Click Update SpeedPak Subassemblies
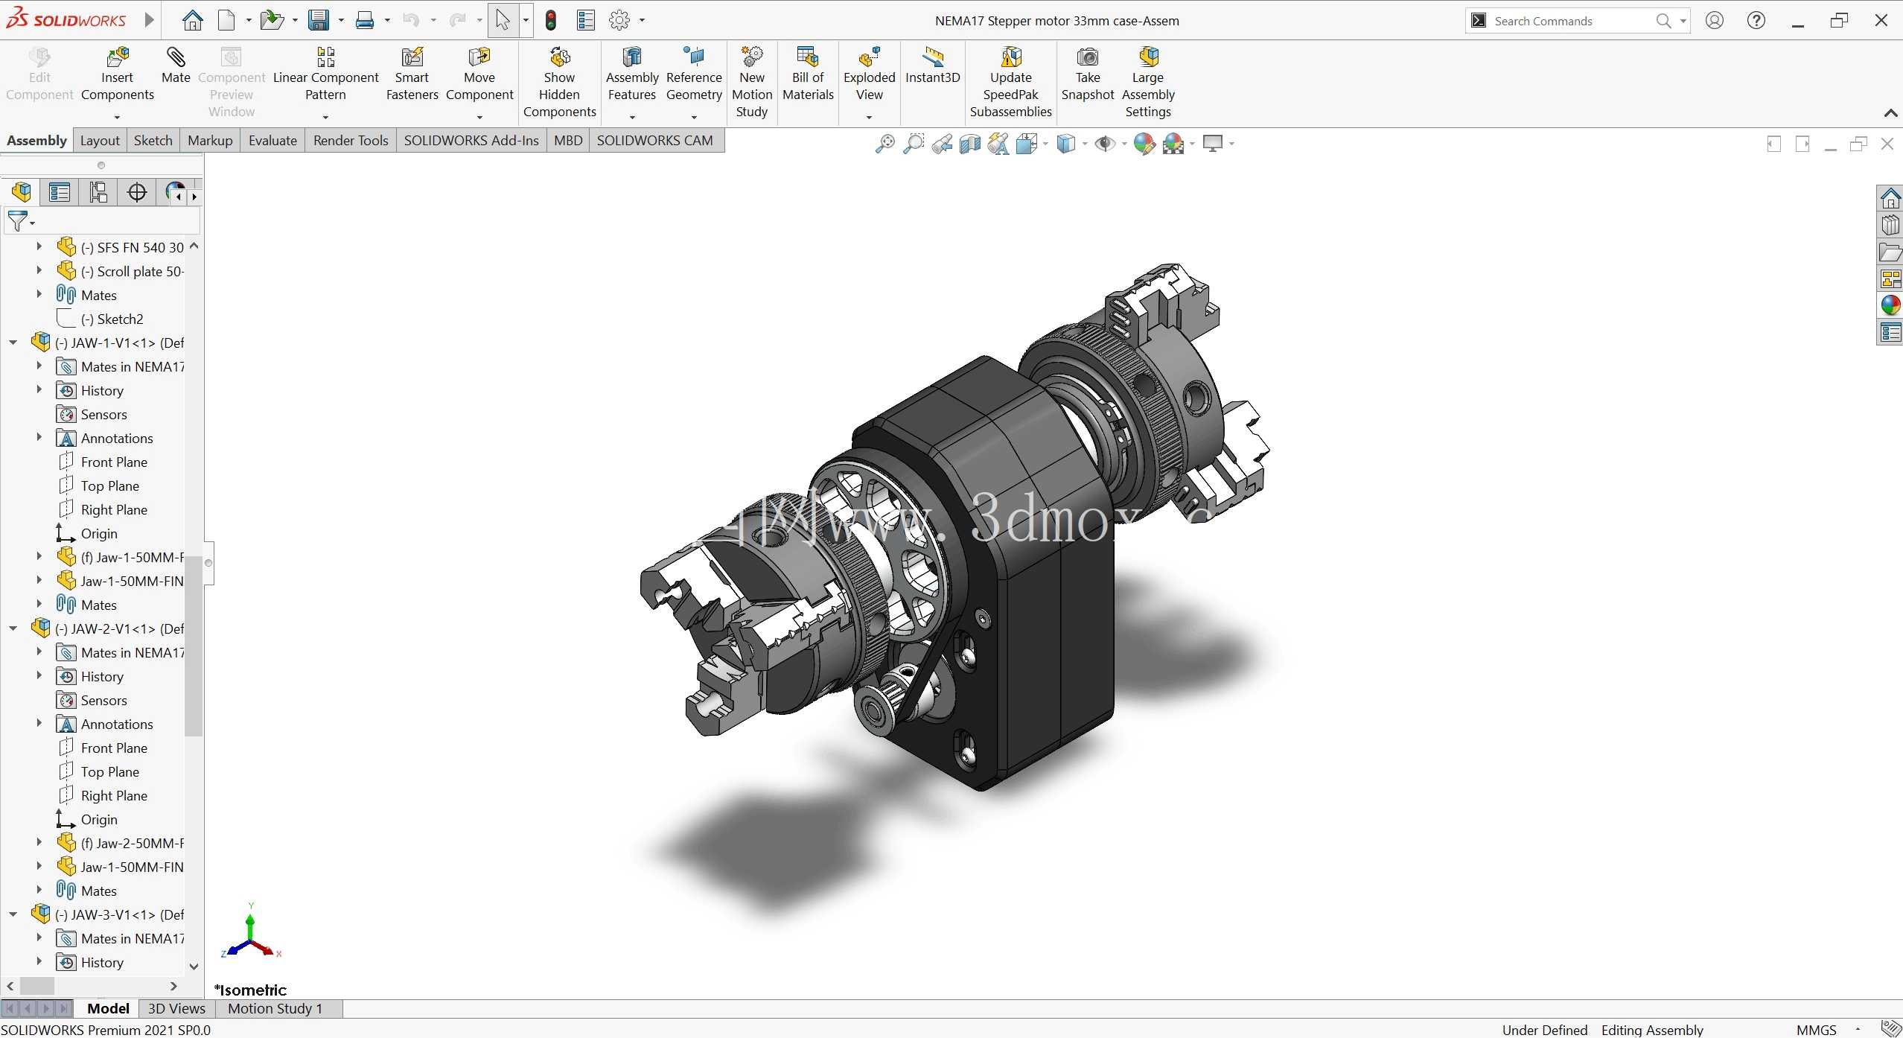Screen dimensions: 1903x1038 (1010, 83)
